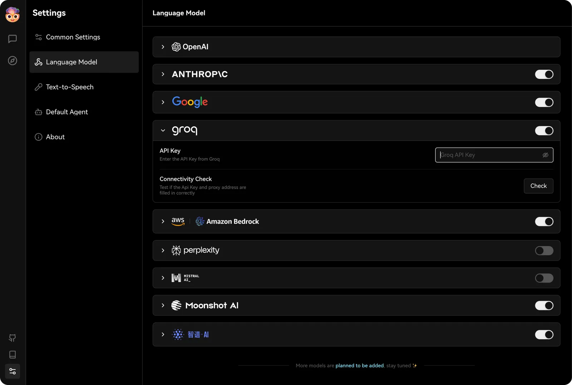Click the aws logo
This screenshot has height=385, width=572.
[x=178, y=221]
